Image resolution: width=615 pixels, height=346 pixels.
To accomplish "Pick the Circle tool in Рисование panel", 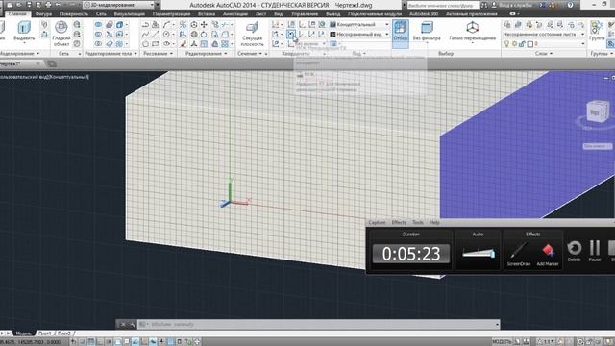I will pos(166,35).
